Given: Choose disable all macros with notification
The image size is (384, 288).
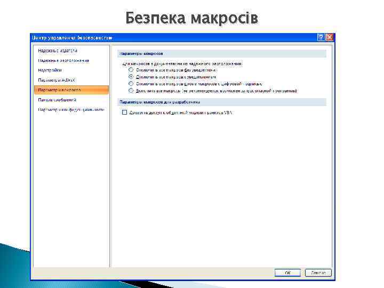Looking at the screenshot, I should [131, 77].
